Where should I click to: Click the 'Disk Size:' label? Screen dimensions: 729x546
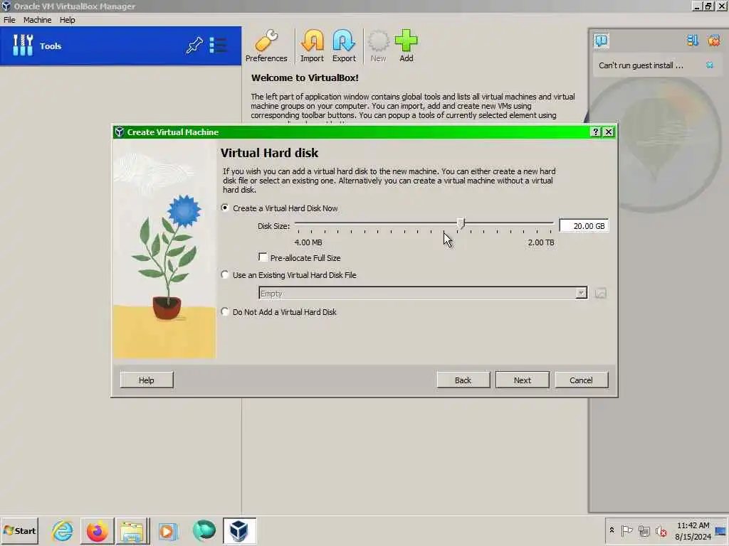pyautogui.click(x=274, y=226)
